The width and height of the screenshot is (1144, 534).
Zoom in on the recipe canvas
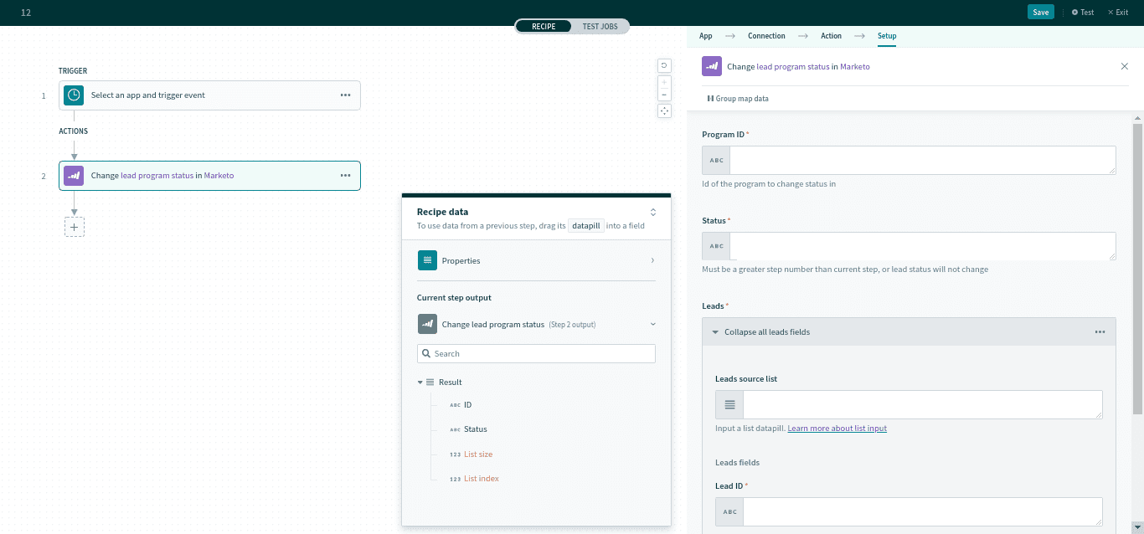pyautogui.click(x=664, y=83)
